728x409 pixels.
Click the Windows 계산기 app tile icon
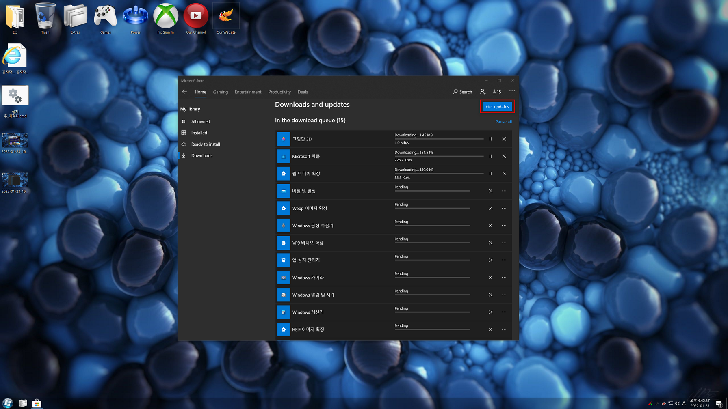tap(284, 312)
